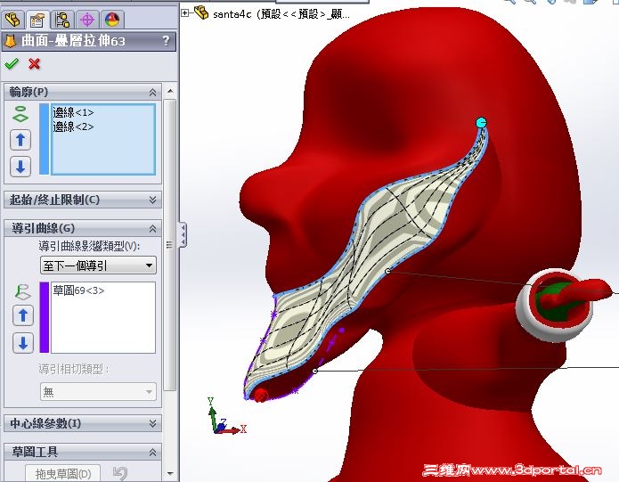Open the DisplayManager appearance tab
Image resolution: width=619 pixels, height=482 pixels.
pyautogui.click(x=112, y=20)
